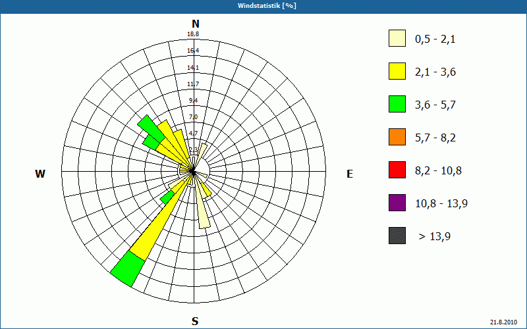
Task: Click the pale yellow 0,5 - 2,1 legend swatch
Action: pyautogui.click(x=397, y=38)
